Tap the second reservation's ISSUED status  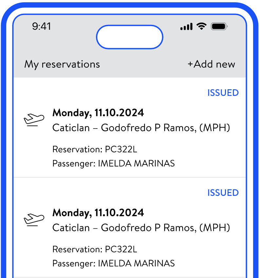tap(223, 193)
